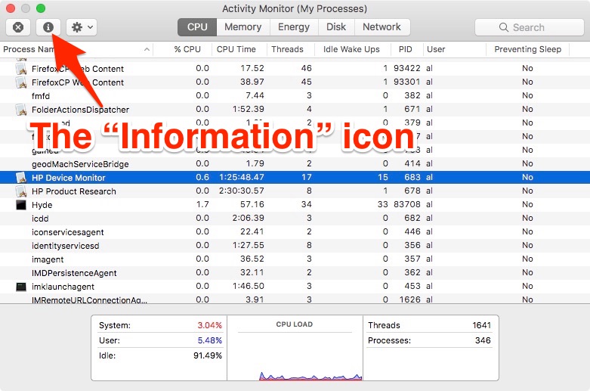Sort by CPU Time column header
The width and height of the screenshot is (590, 391).
point(236,49)
